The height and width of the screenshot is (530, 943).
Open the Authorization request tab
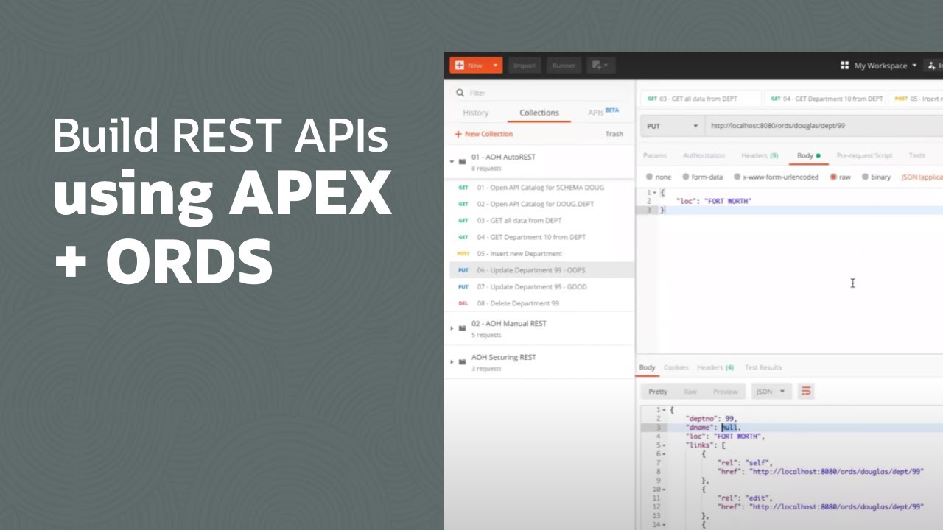[x=704, y=155]
